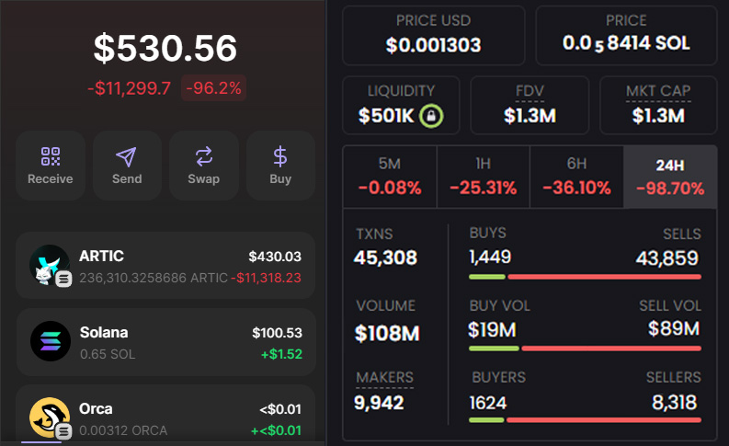729x446 pixels.
Task: Click the BUYERS count 1624
Action: (488, 403)
